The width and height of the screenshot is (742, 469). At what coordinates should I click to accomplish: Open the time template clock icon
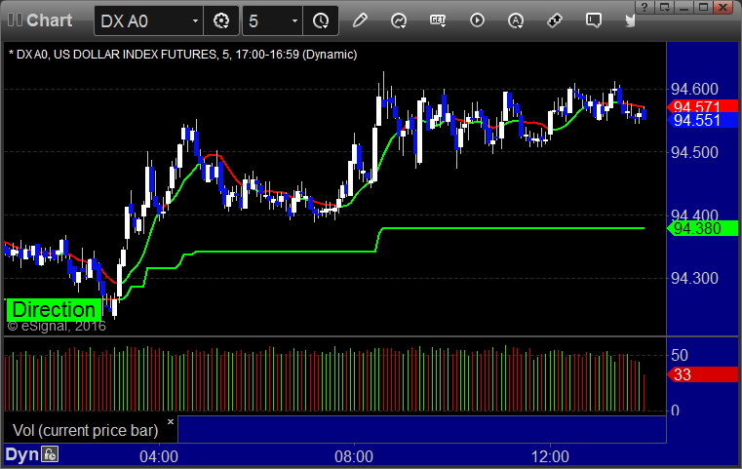click(x=321, y=20)
